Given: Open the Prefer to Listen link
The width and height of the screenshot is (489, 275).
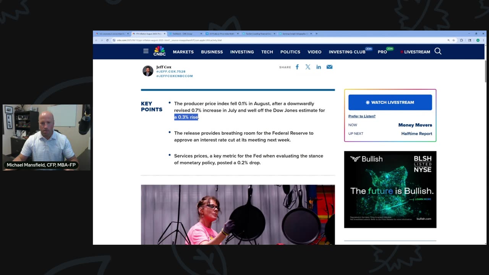Looking at the screenshot, I should [x=362, y=116].
